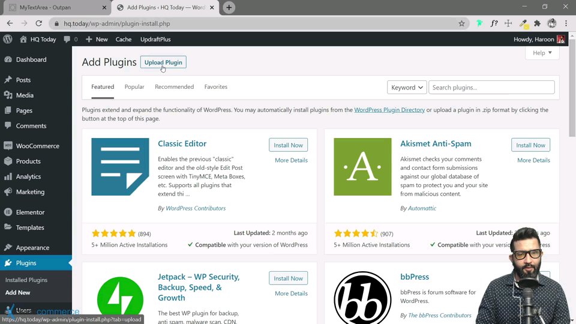Click the Plugins plug icon
Image resolution: width=576 pixels, height=324 pixels.
pyautogui.click(x=8, y=263)
